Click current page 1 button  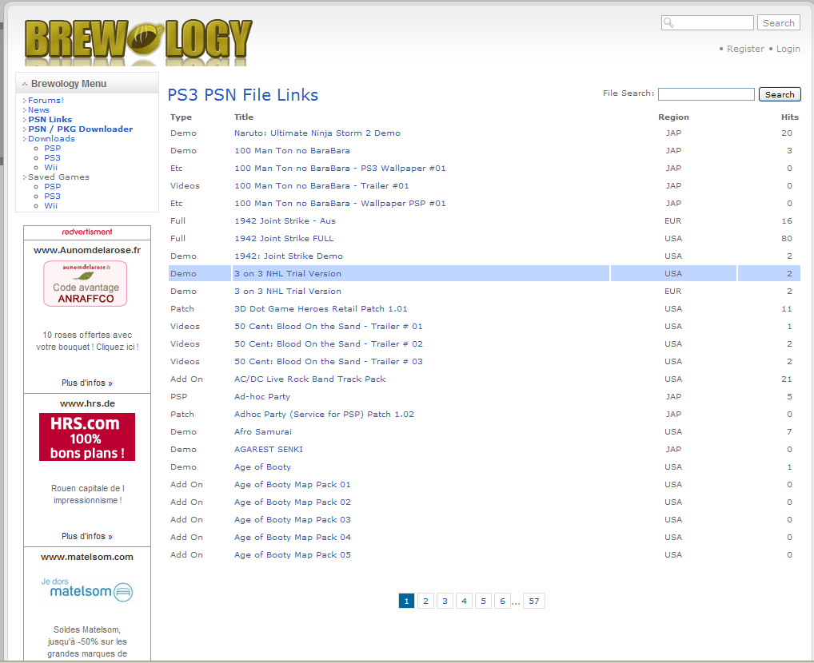click(406, 601)
